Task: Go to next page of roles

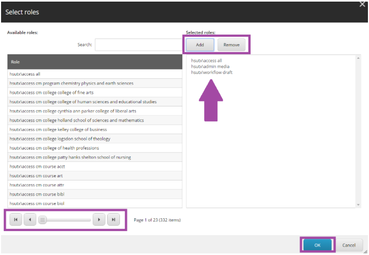Action: click(x=99, y=219)
